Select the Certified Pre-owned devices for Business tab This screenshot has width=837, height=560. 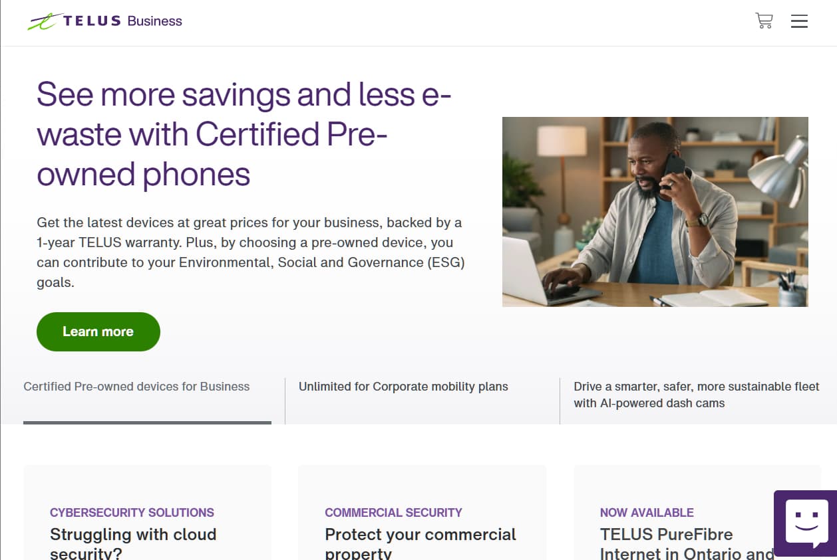tap(136, 387)
